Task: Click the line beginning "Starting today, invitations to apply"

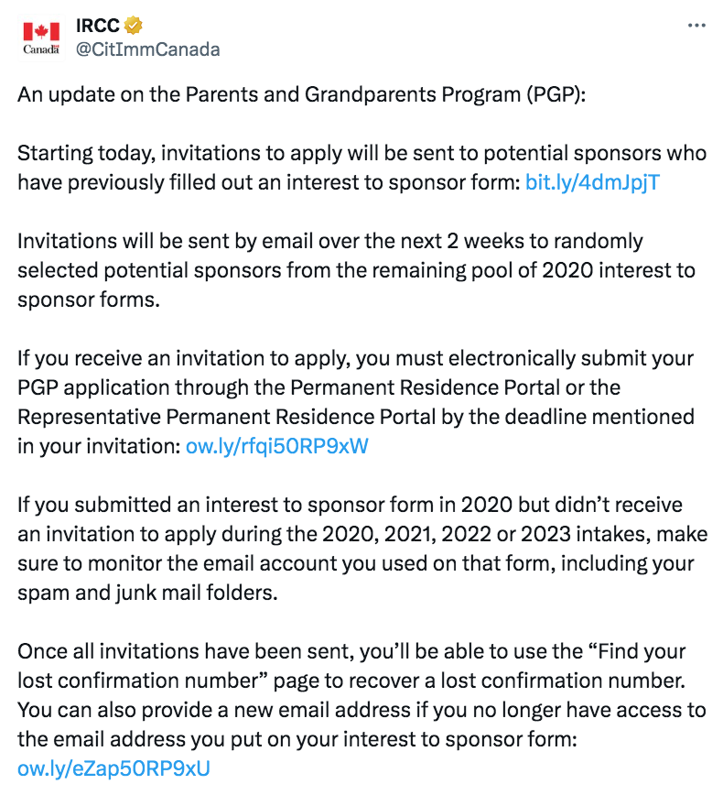Action: pos(361,153)
